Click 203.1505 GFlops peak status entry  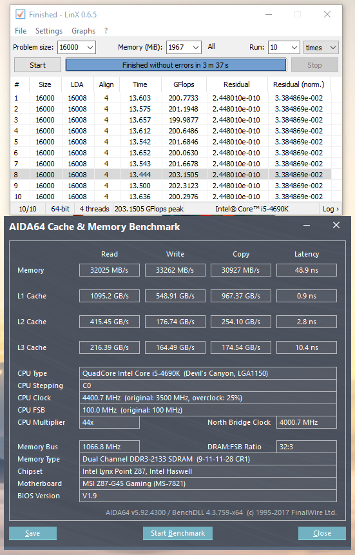pos(149,209)
